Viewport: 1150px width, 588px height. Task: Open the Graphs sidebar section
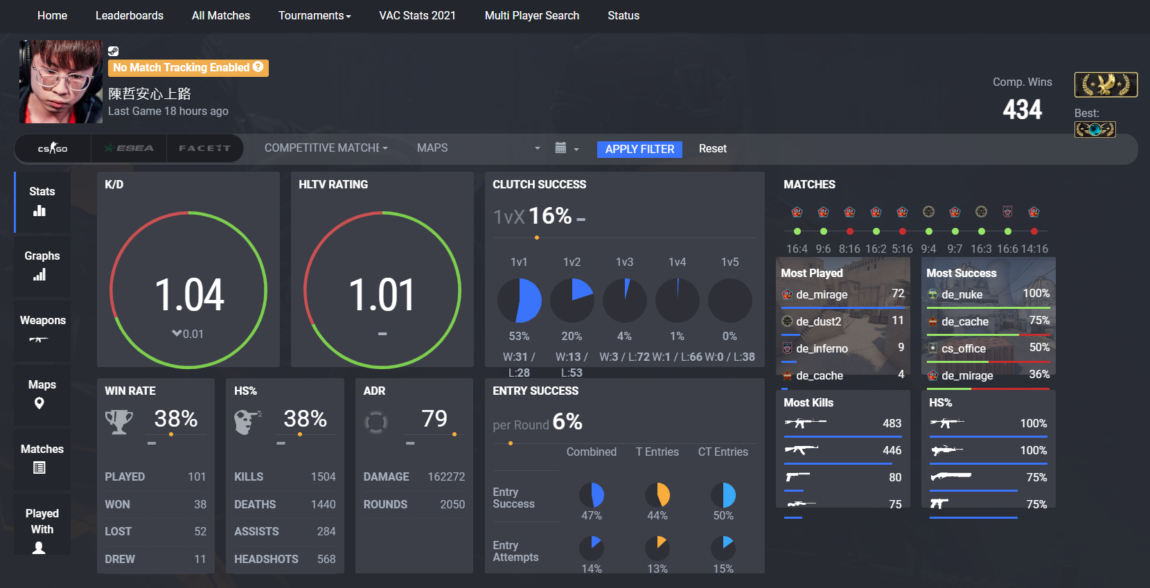tap(42, 265)
